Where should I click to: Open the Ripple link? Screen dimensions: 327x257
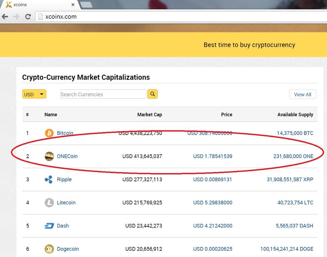pyautogui.click(x=64, y=180)
